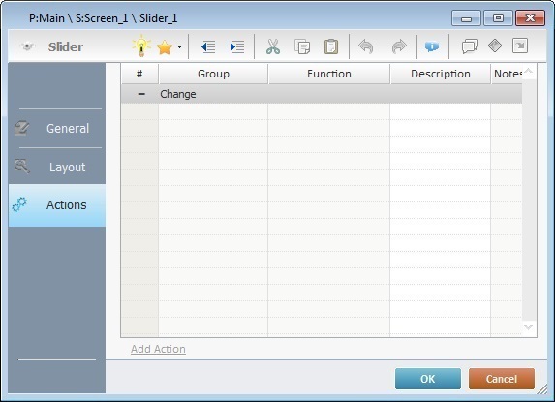Click the comment speech bubbles icon
This screenshot has width=555, height=402.
point(470,46)
